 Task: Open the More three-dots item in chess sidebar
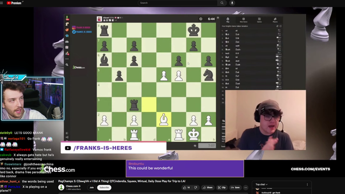(x=67, y=59)
